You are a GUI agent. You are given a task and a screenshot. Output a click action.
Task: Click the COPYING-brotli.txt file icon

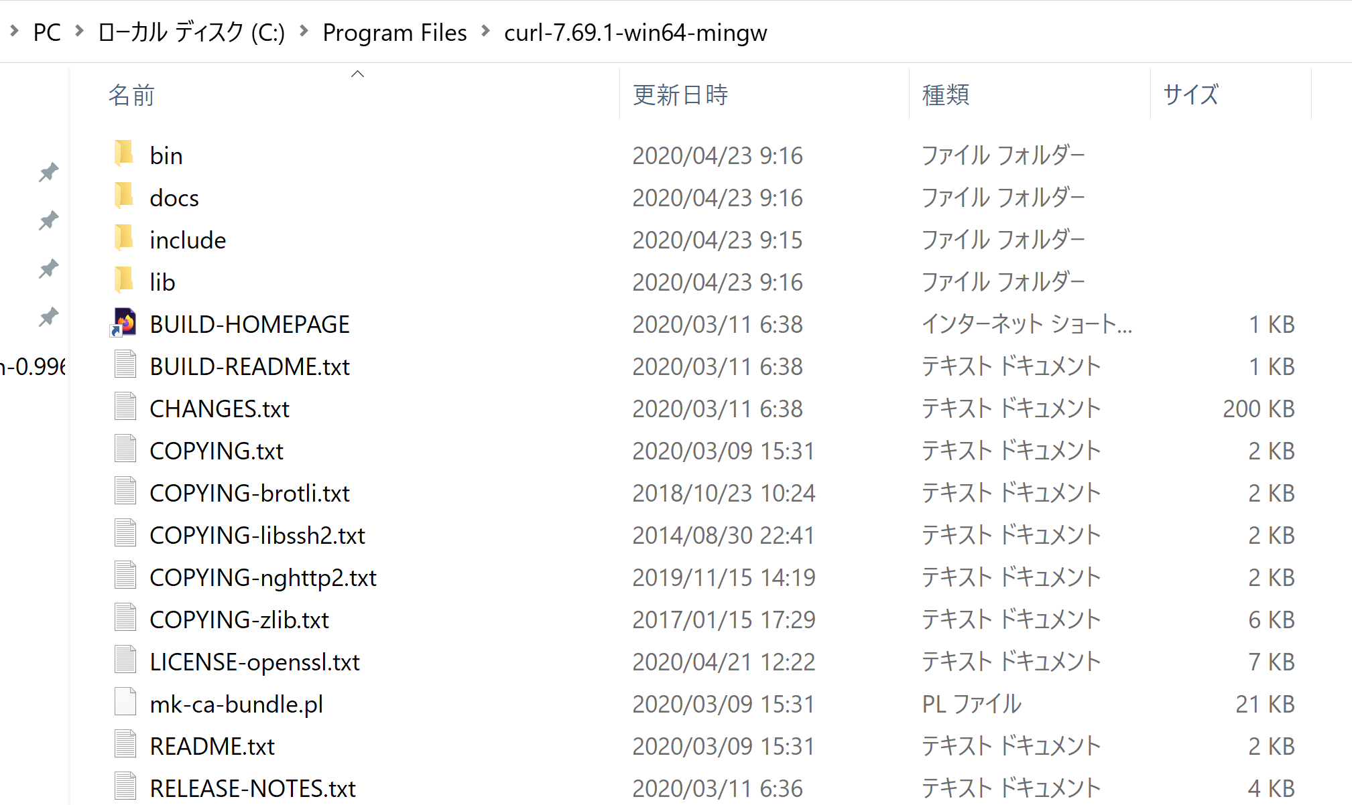pos(125,492)
